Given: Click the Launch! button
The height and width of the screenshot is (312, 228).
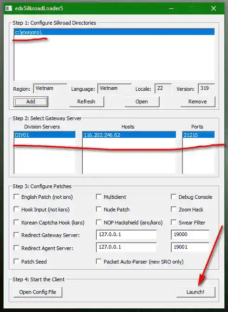Looking at the screenshot, I should (x=195, y=292).
